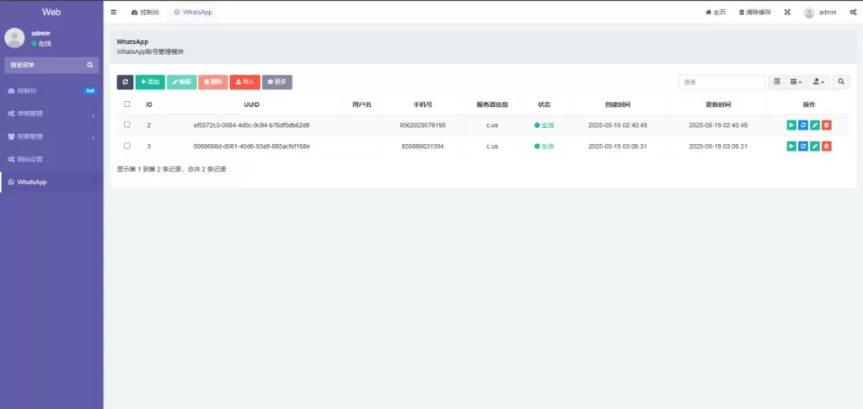Click the red 导入 import button
863x409 pixels.
pos(245,82)
